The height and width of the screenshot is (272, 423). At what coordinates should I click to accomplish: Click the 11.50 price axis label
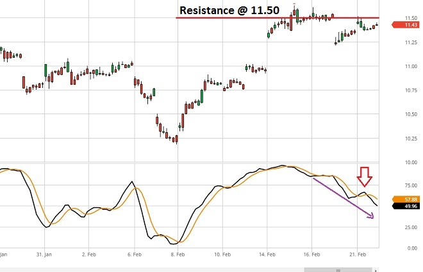pyautogui.click(x=411, y=18)
